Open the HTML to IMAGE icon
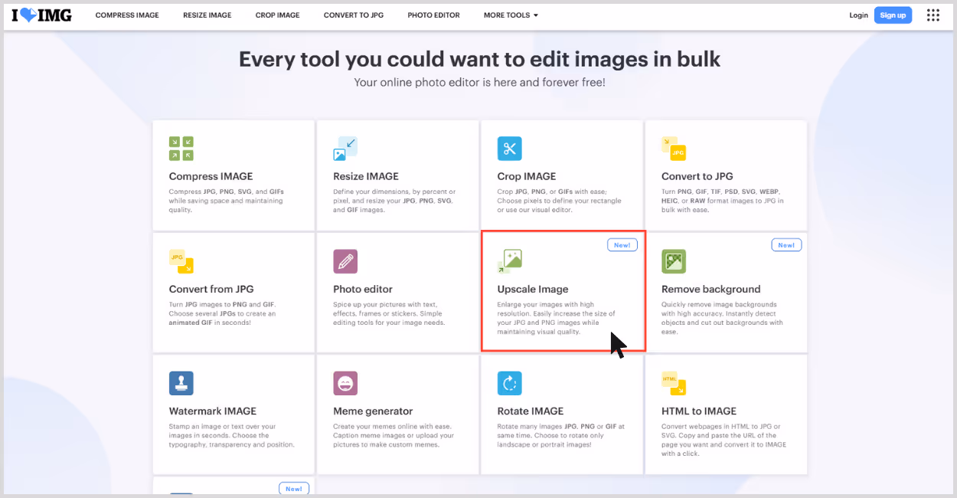The height and width of the screenshot is (498, 957). pos(674,383)
